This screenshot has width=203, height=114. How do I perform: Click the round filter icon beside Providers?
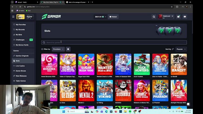point(68,49)
